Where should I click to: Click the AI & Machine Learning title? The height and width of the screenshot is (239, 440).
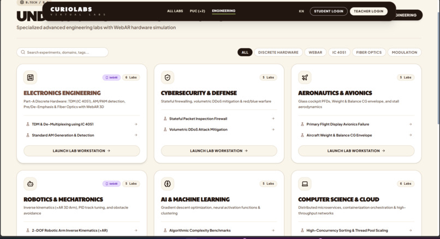[195, 200]
